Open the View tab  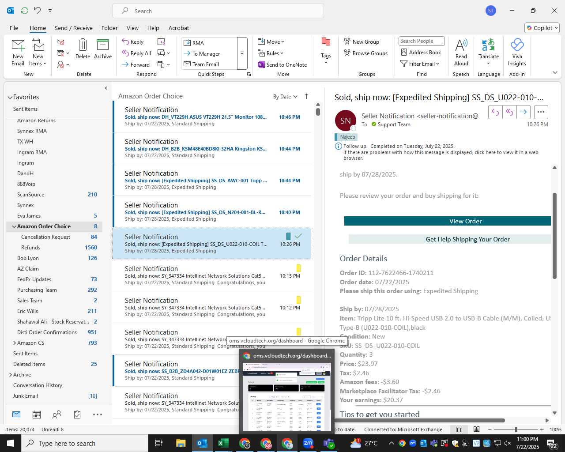pyautogui.click(x=132, y=28)
